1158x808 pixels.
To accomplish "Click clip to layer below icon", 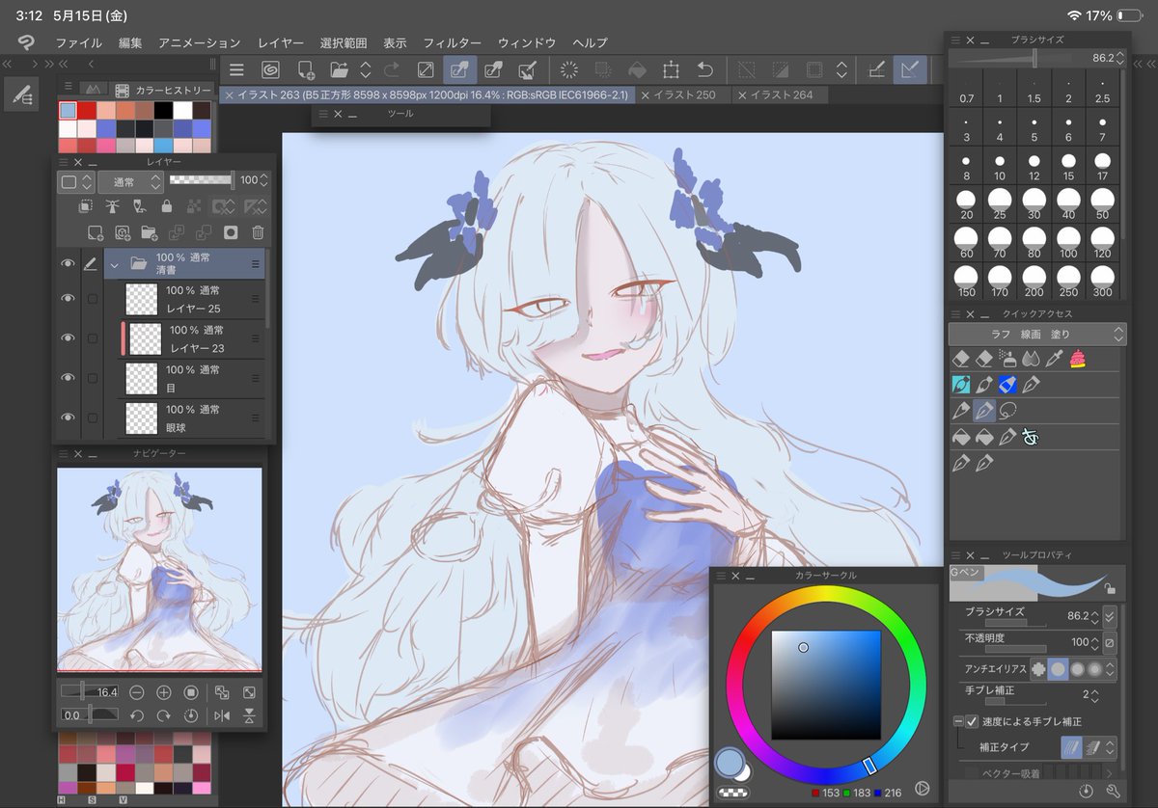I will click(86, 206).
